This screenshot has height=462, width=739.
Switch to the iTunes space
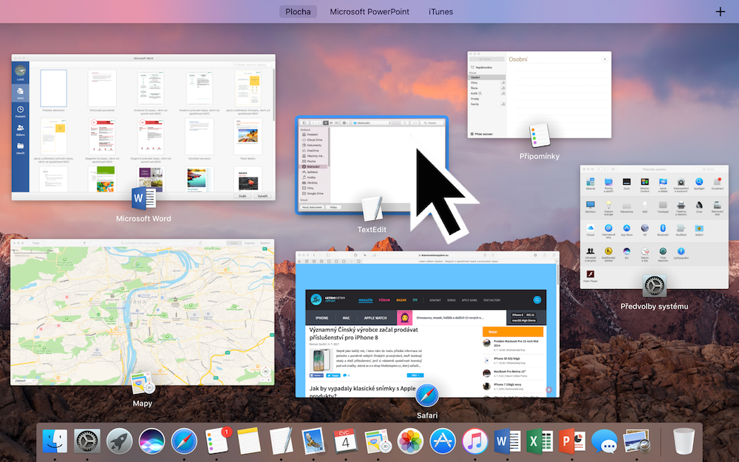click(x=440, y=11)
